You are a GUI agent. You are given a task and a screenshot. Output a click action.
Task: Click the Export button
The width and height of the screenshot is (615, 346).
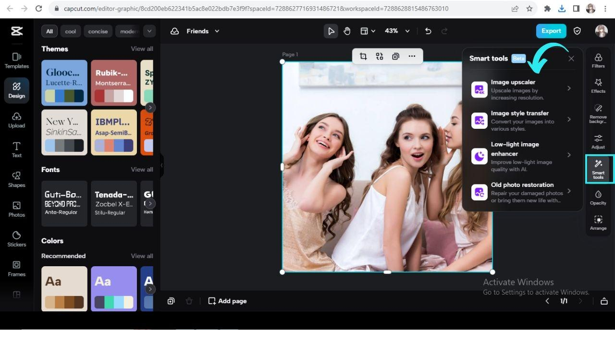551,31
